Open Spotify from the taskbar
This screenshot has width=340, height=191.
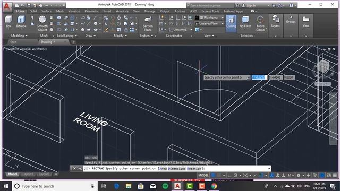165,186
